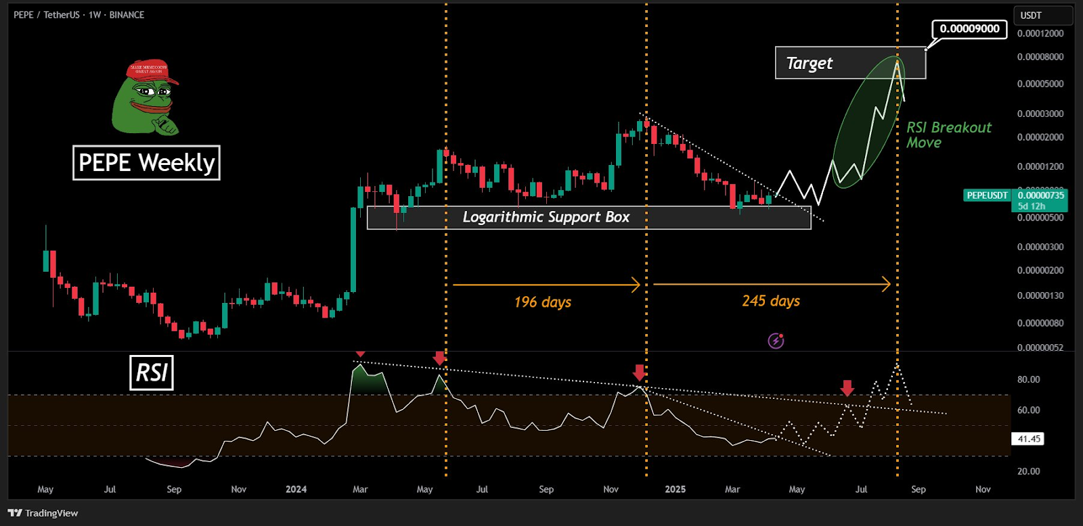Viewport: 1083px width, 526px height.
Task: Click 2024 on the time axis
Action: tap(296, 489)
